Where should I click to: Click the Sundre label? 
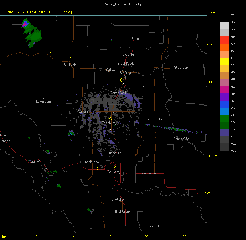[83, 111]
